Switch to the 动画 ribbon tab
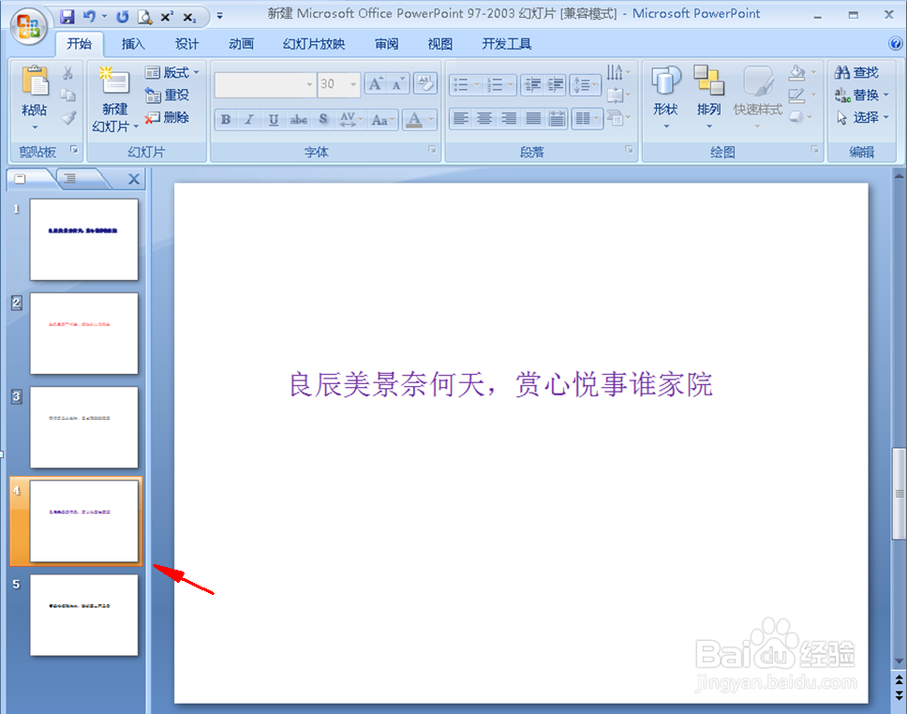Screen dimensions: 907x714 coord(241,44)
